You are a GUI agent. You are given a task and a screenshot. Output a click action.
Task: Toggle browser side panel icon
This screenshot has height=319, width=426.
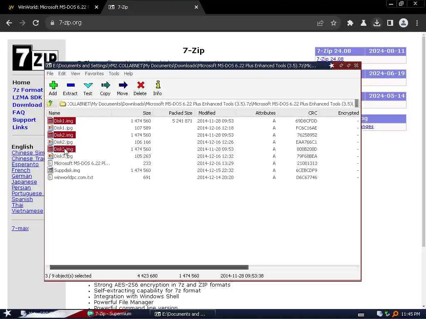click(390, 23)
